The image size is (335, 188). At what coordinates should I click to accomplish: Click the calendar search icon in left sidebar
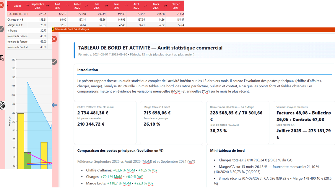pos(2,58)
